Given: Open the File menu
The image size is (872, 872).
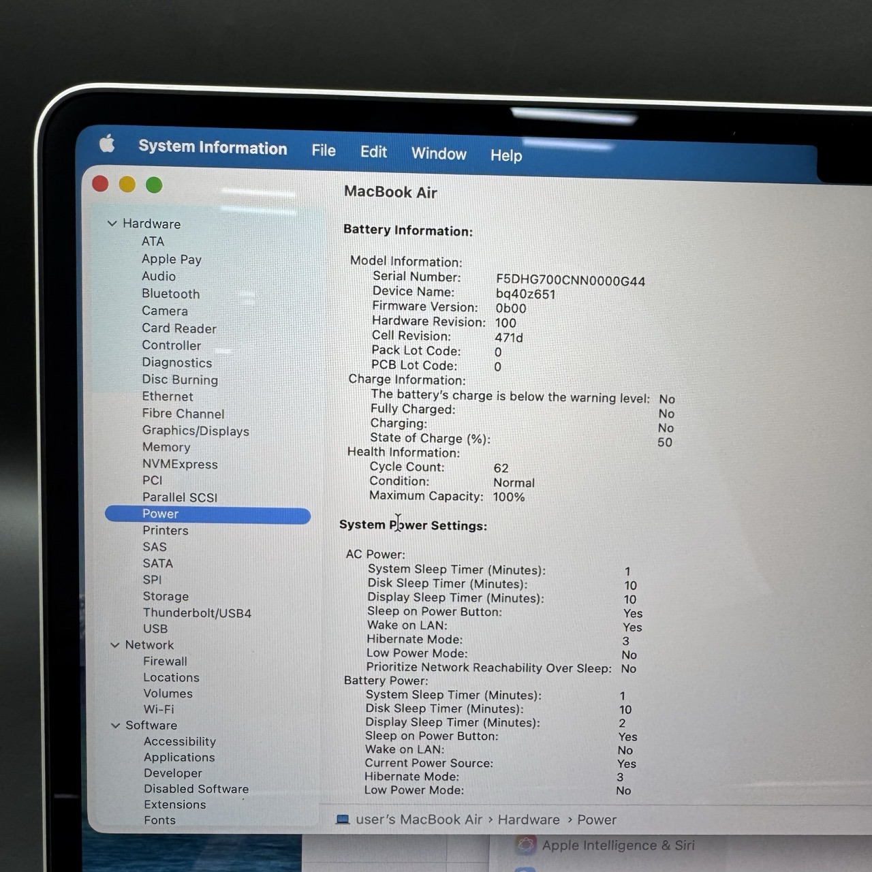Looking at the screenshot, I should click(324, 151).
